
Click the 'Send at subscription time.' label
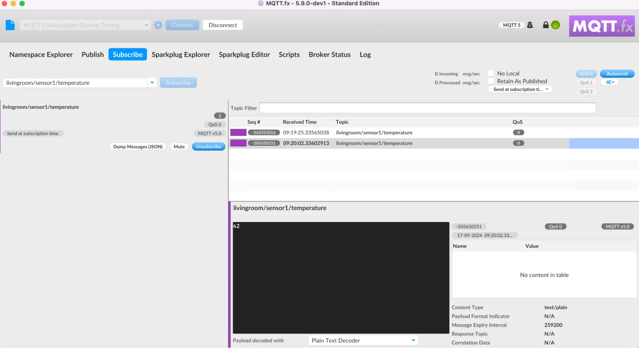tap(33, 133)
